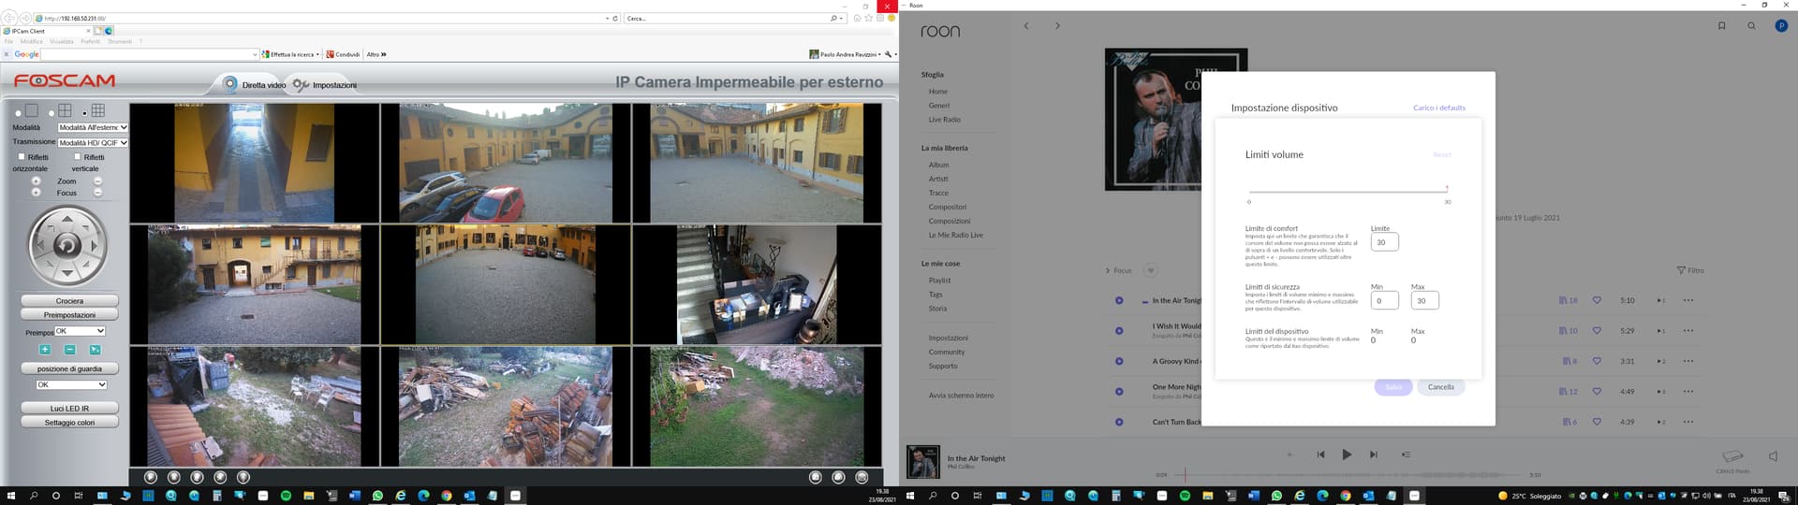Click the Luci LED IR button
1798x505 pixels.
69,409
